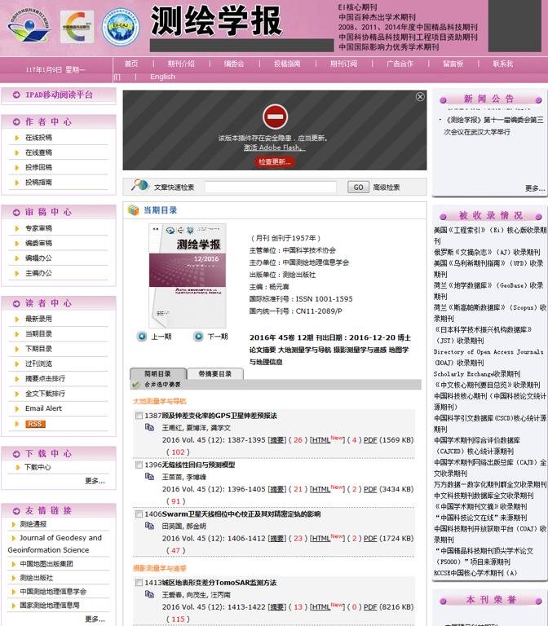
Task: Click the 下一期 next issue arrow icon
Action: [198, 336]
